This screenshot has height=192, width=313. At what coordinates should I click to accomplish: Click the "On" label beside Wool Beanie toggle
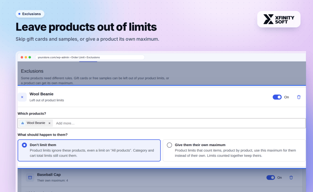pos(287,97)
